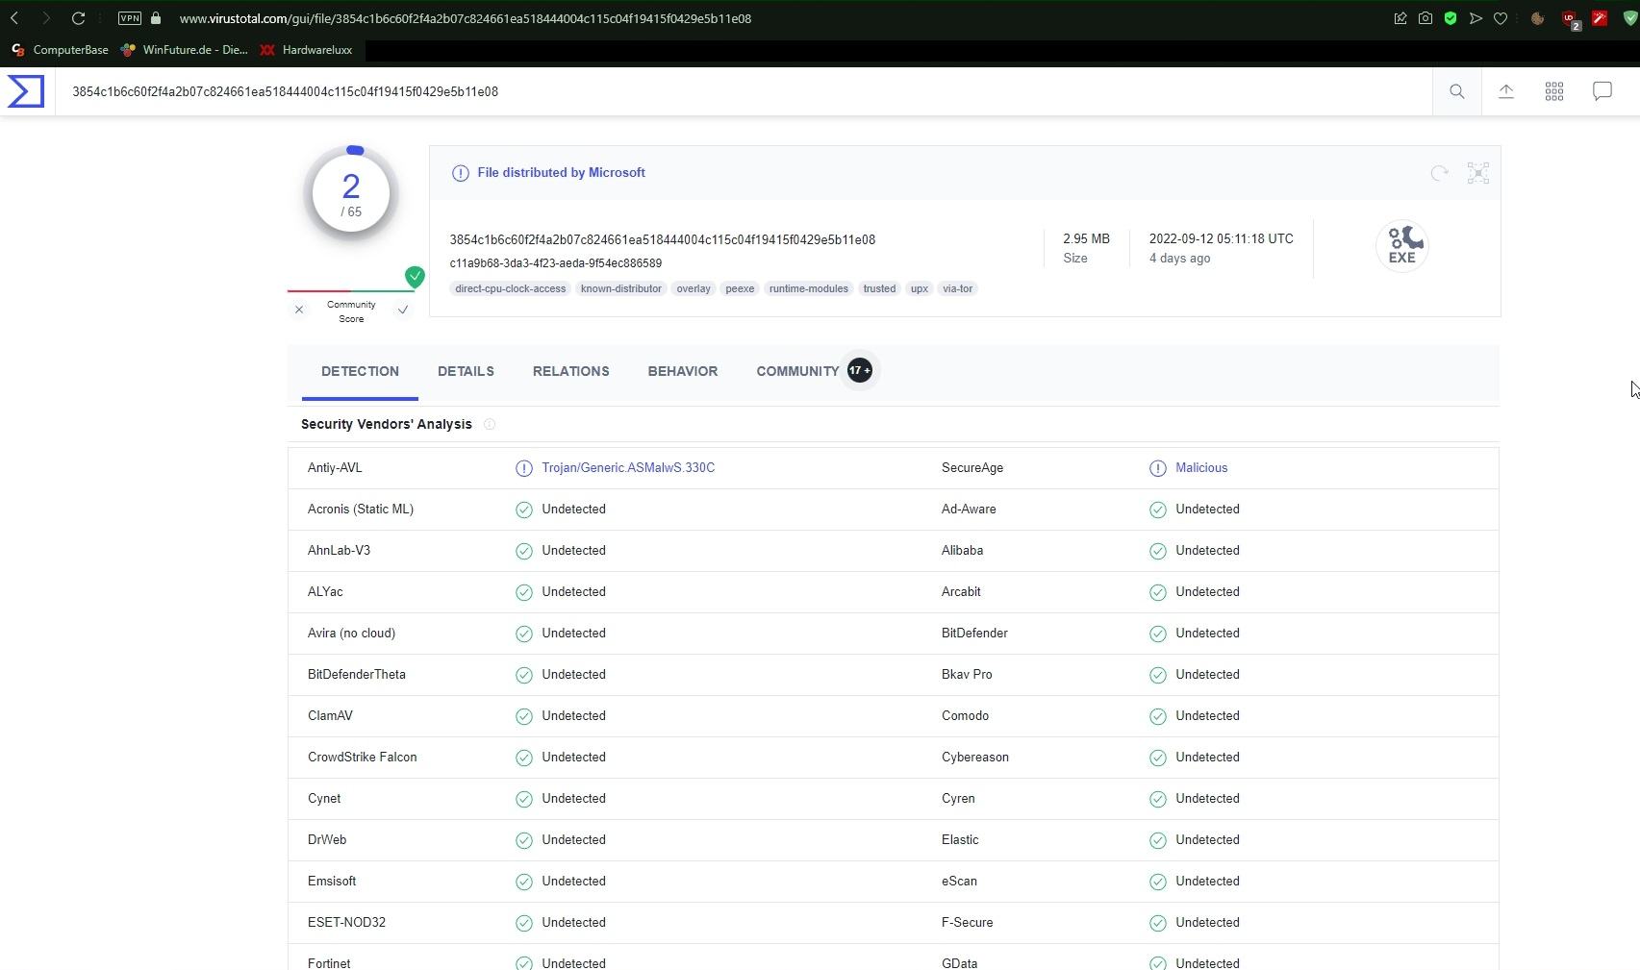Screen dimensions: 1640x970
Task: Open the WinFuture.de bookmark
Action: 185,50
